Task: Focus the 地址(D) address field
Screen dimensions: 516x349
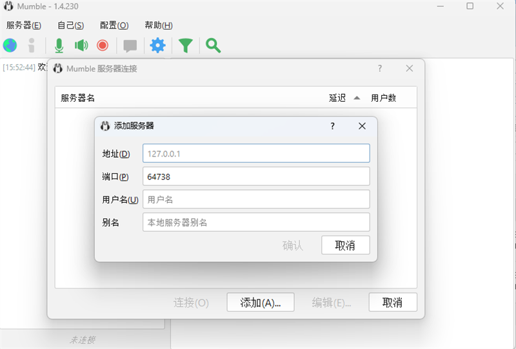Action: point(256,153)
